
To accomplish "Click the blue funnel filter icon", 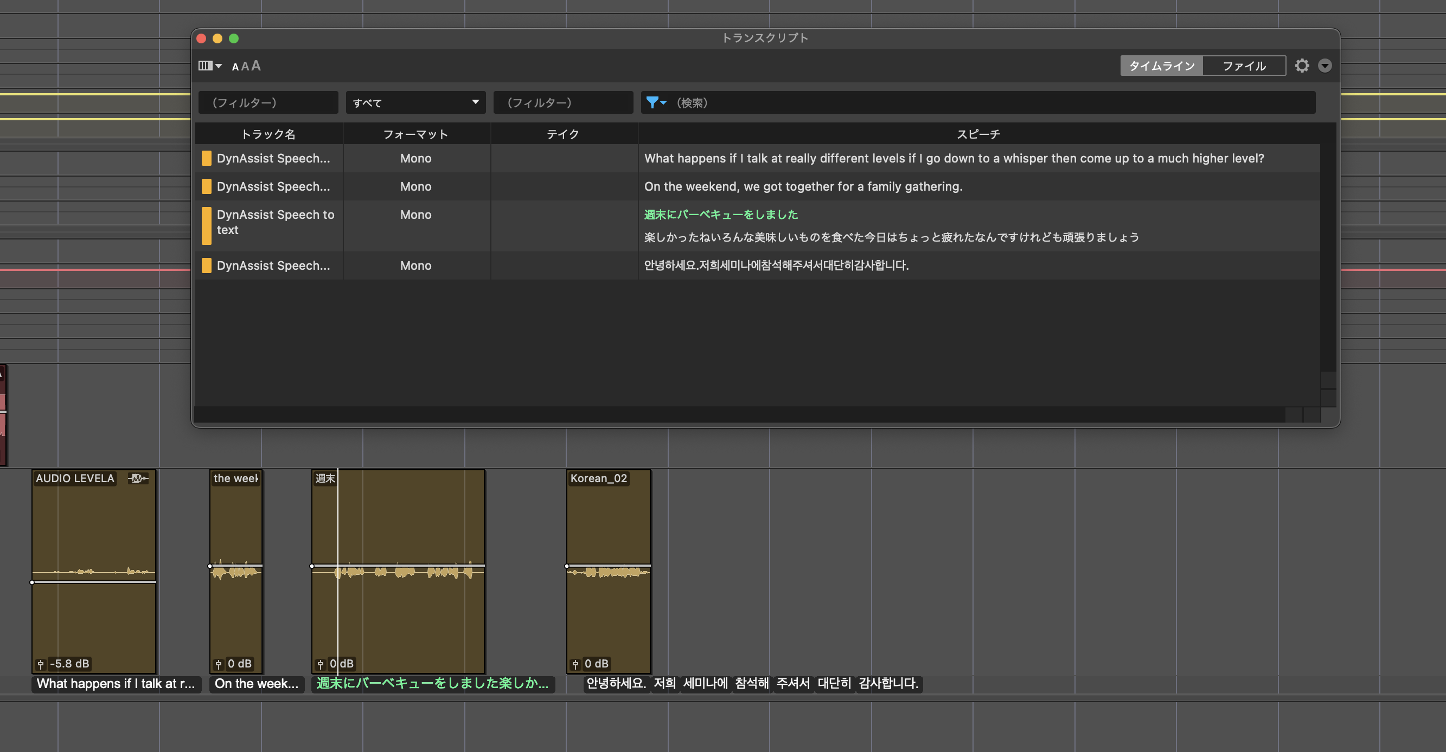I will [652, 102].
